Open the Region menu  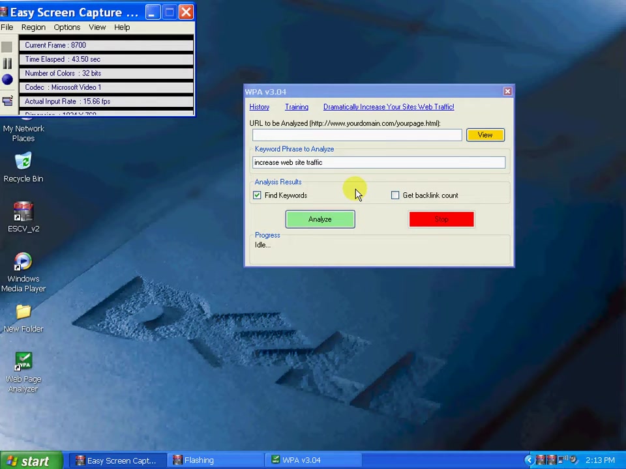click(x=33, y=27)
